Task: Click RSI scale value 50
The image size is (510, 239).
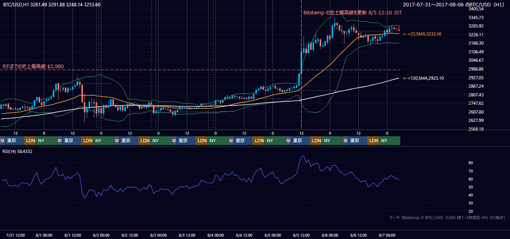Action: pos(471,187)
